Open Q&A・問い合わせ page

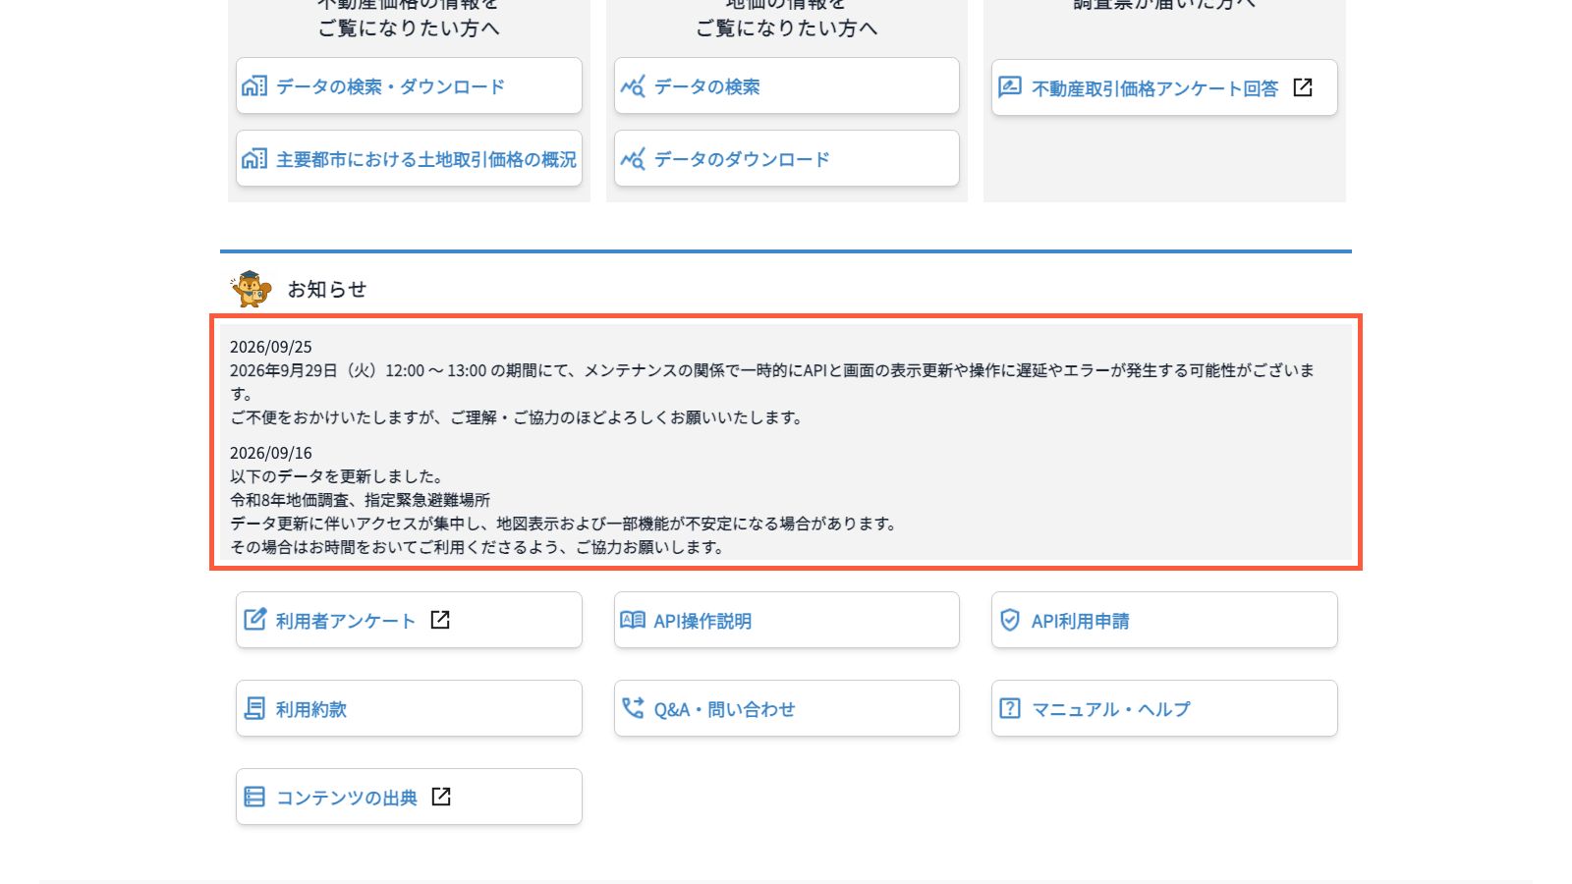[x=786, y=708]
